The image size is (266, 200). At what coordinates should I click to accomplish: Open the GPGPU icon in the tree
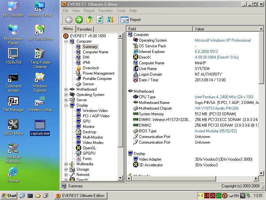(78, 153)
